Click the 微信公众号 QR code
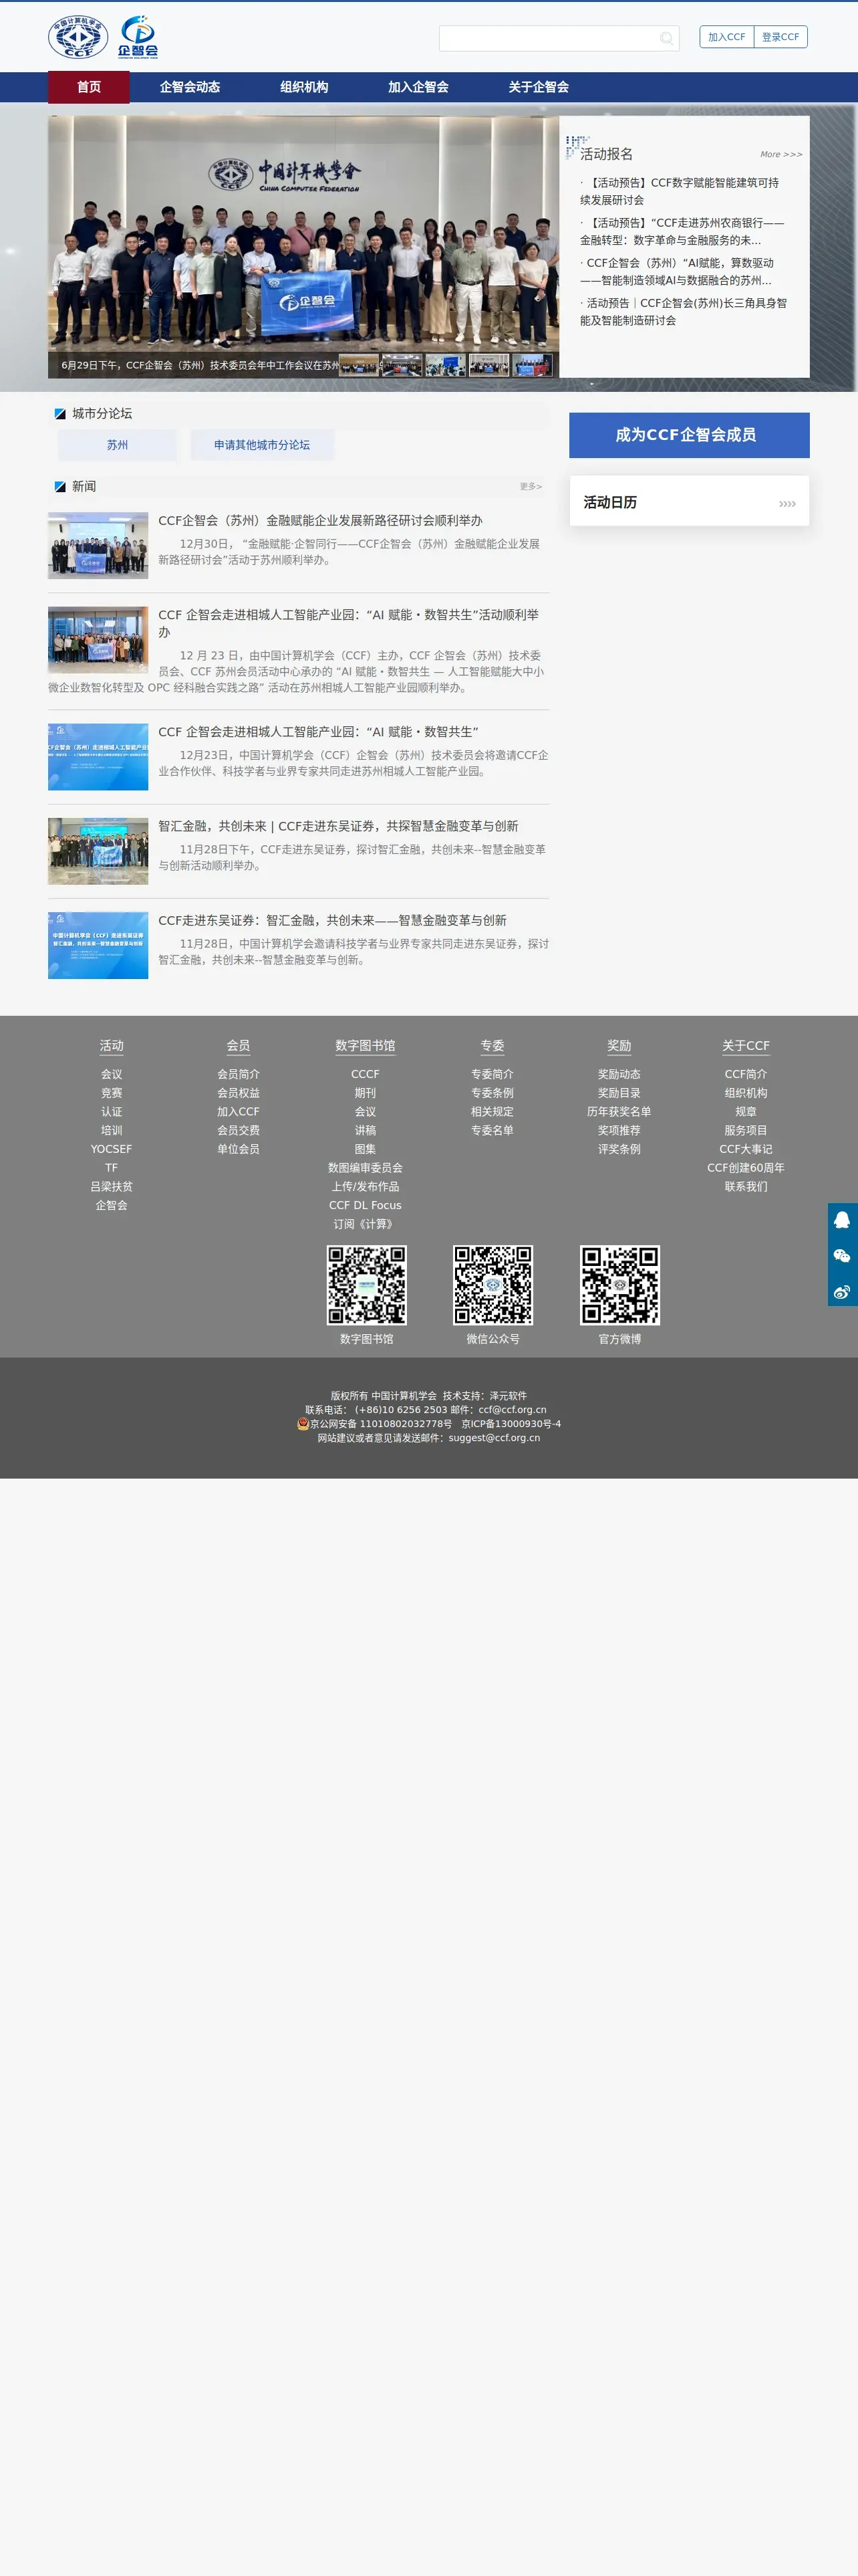This screenshot has width=858, height=2576. [493, 1285]
